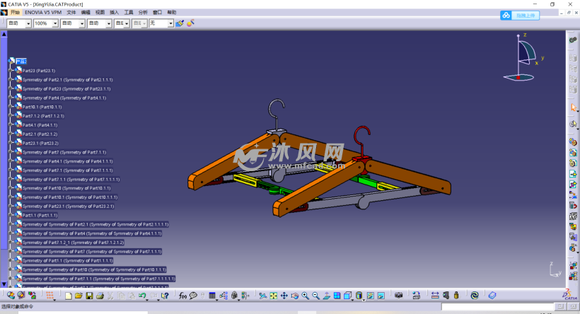The width and height of the screenshot is (580, 314).
Task: Click the Zoom In magnifier icon
Action: point(306,295)
